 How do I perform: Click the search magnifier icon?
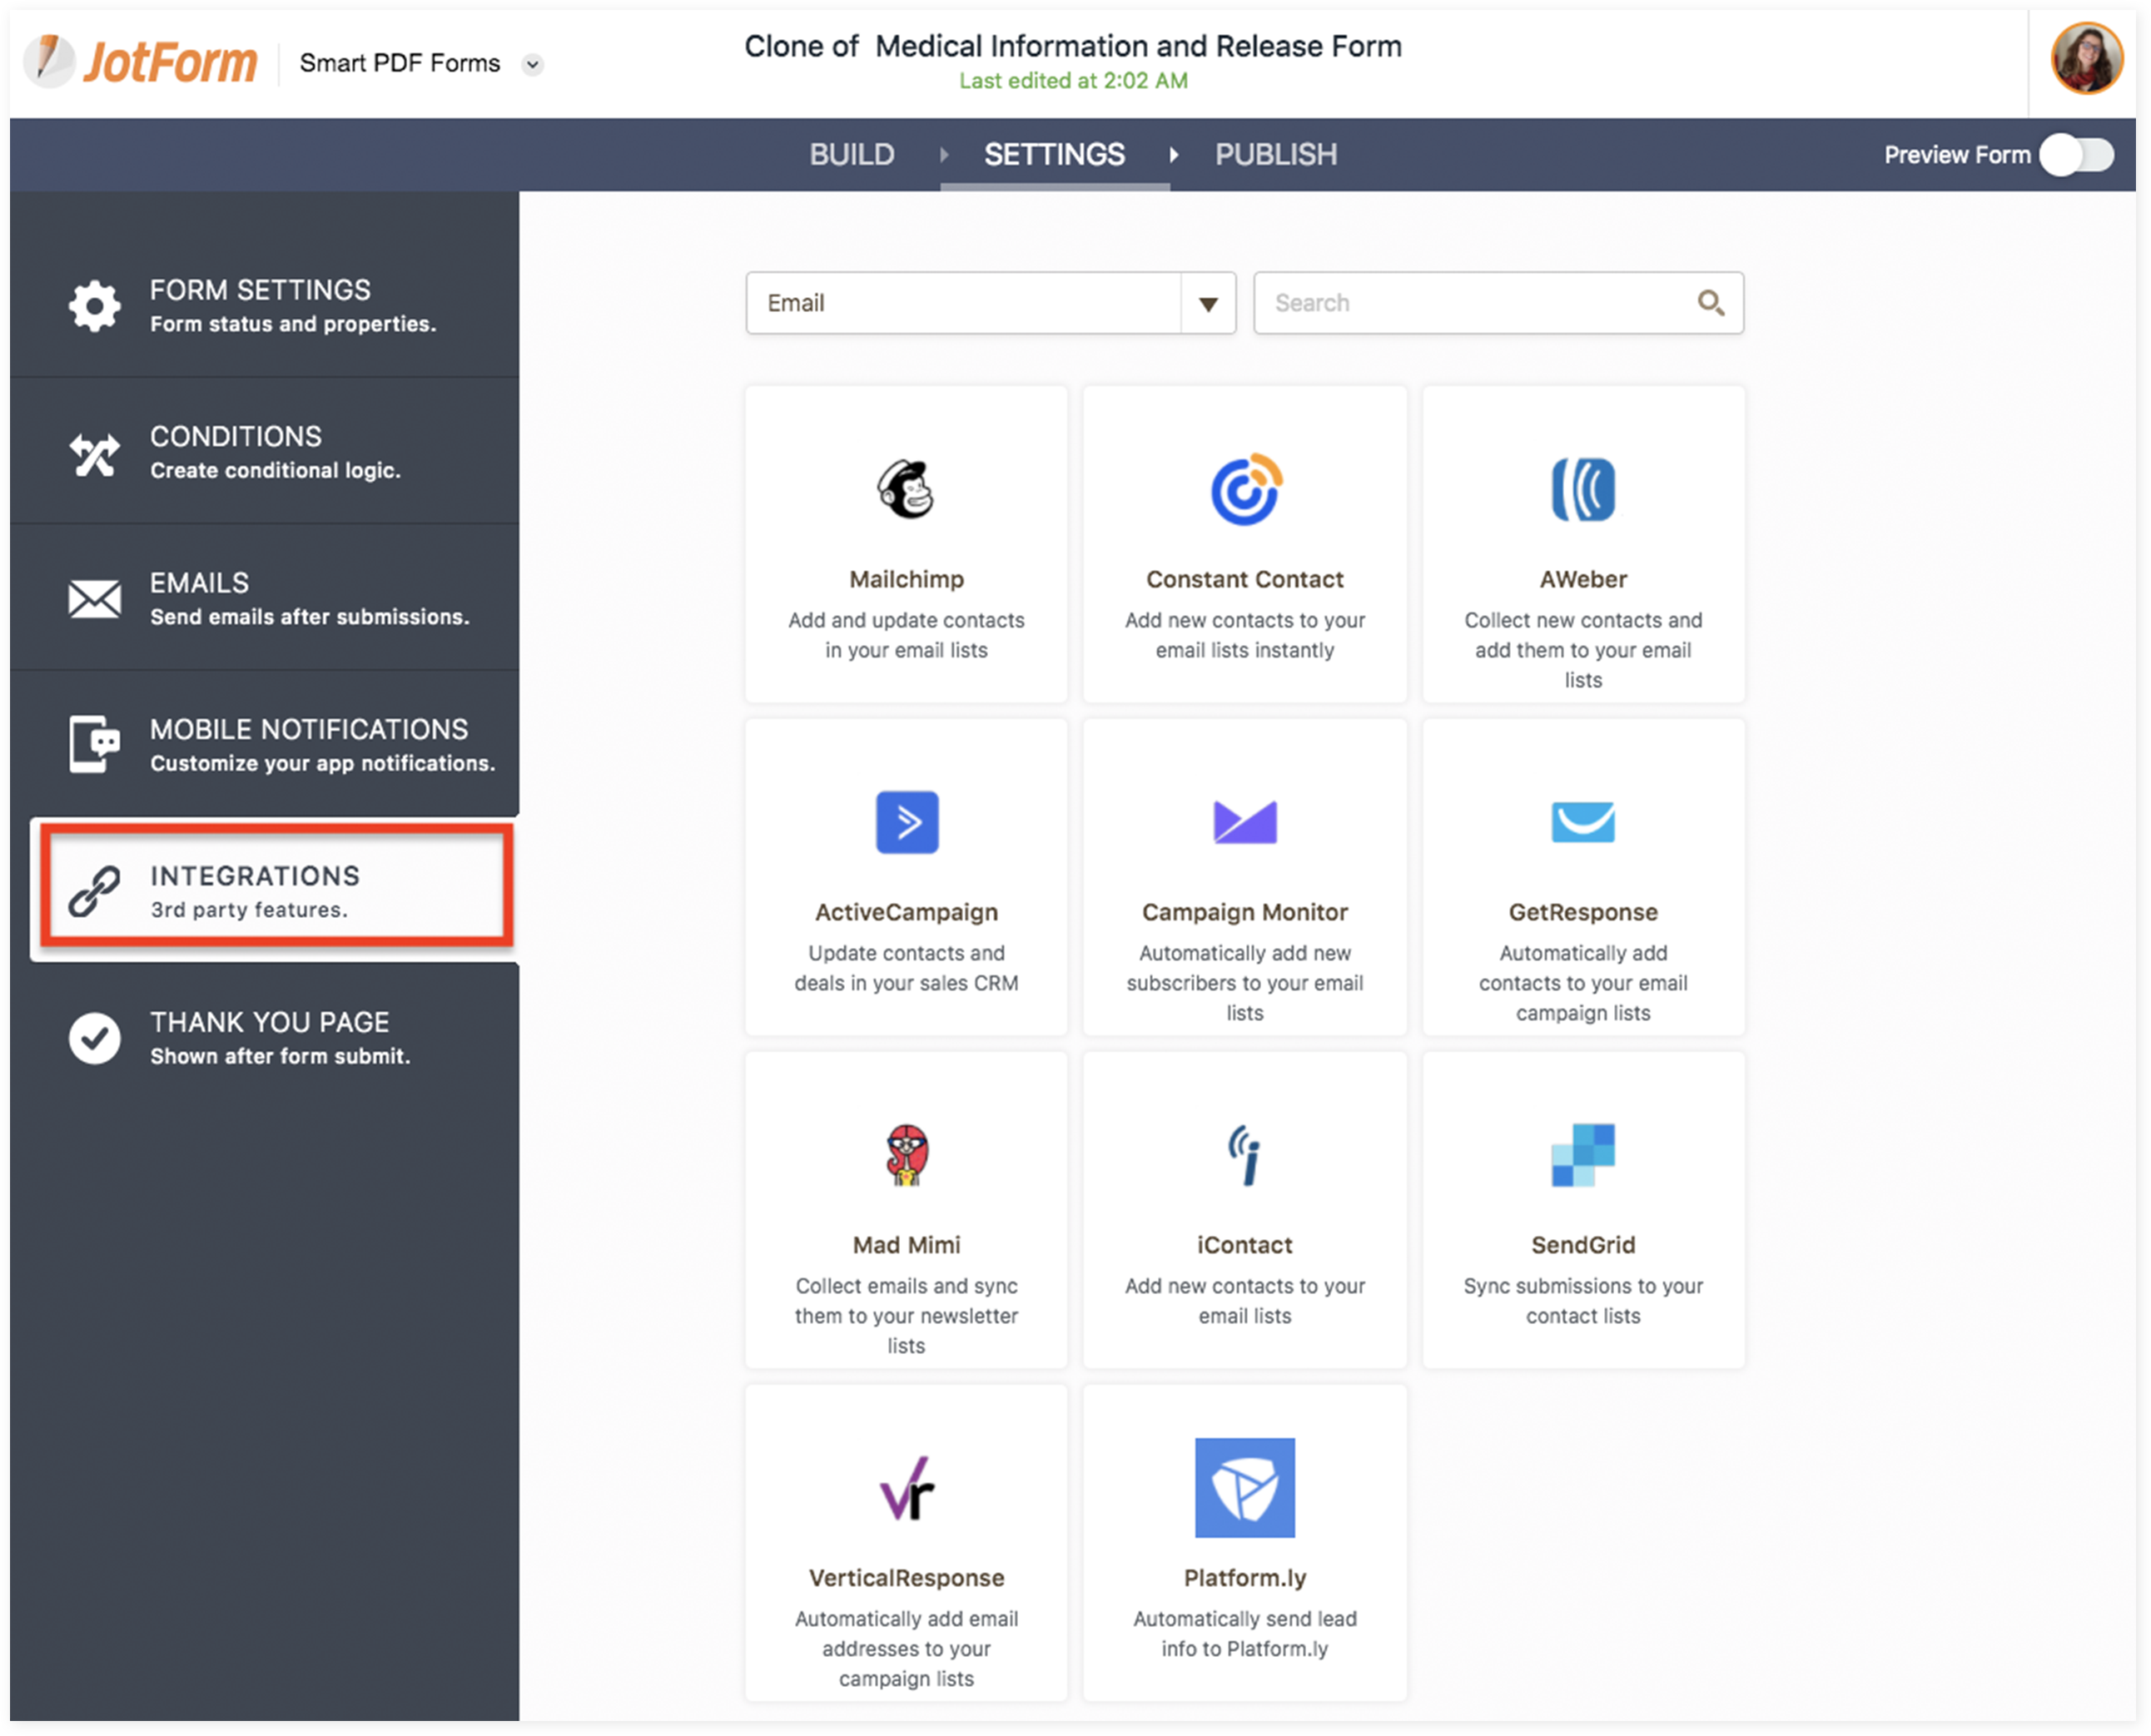1710,303
